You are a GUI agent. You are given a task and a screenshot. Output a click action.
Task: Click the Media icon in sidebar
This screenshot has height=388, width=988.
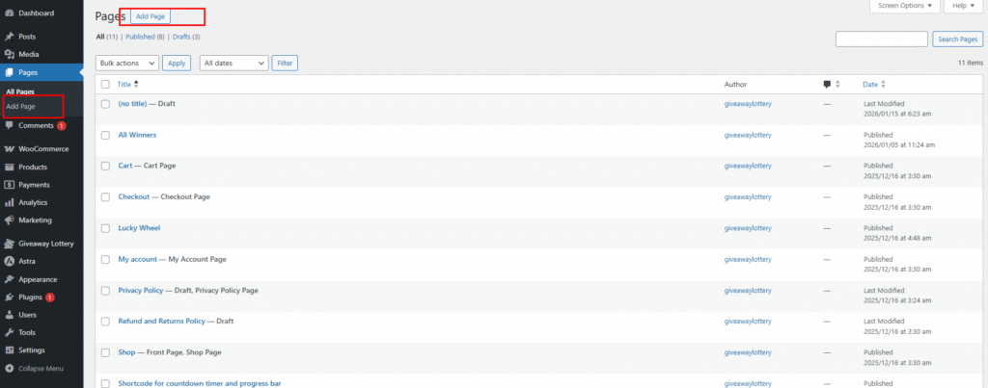tap(9, 54)
